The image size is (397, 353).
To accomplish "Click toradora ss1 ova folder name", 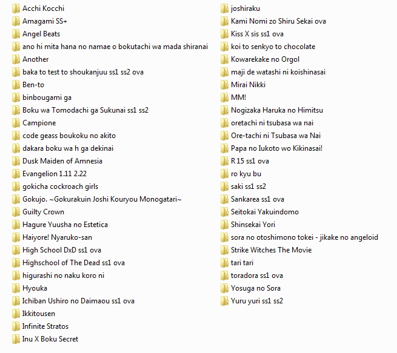I will (257, 275).
